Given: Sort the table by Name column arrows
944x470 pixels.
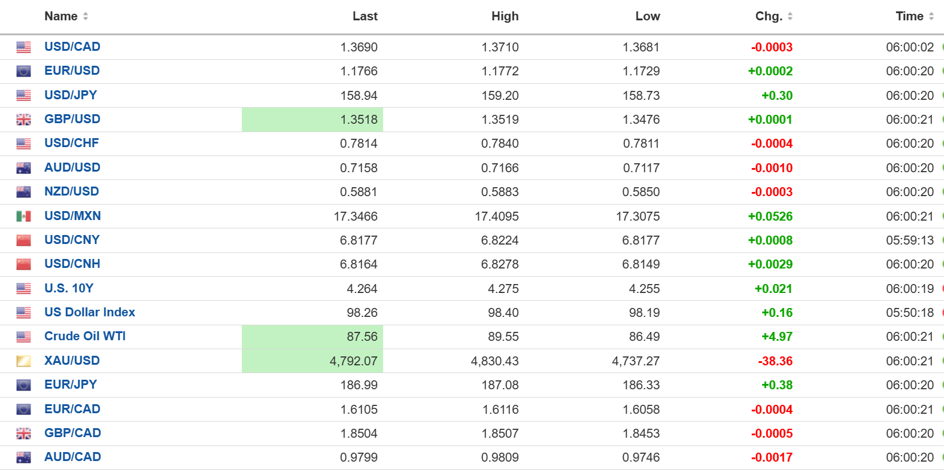Looking at the screenshot, I should click(x=86, y=17).
